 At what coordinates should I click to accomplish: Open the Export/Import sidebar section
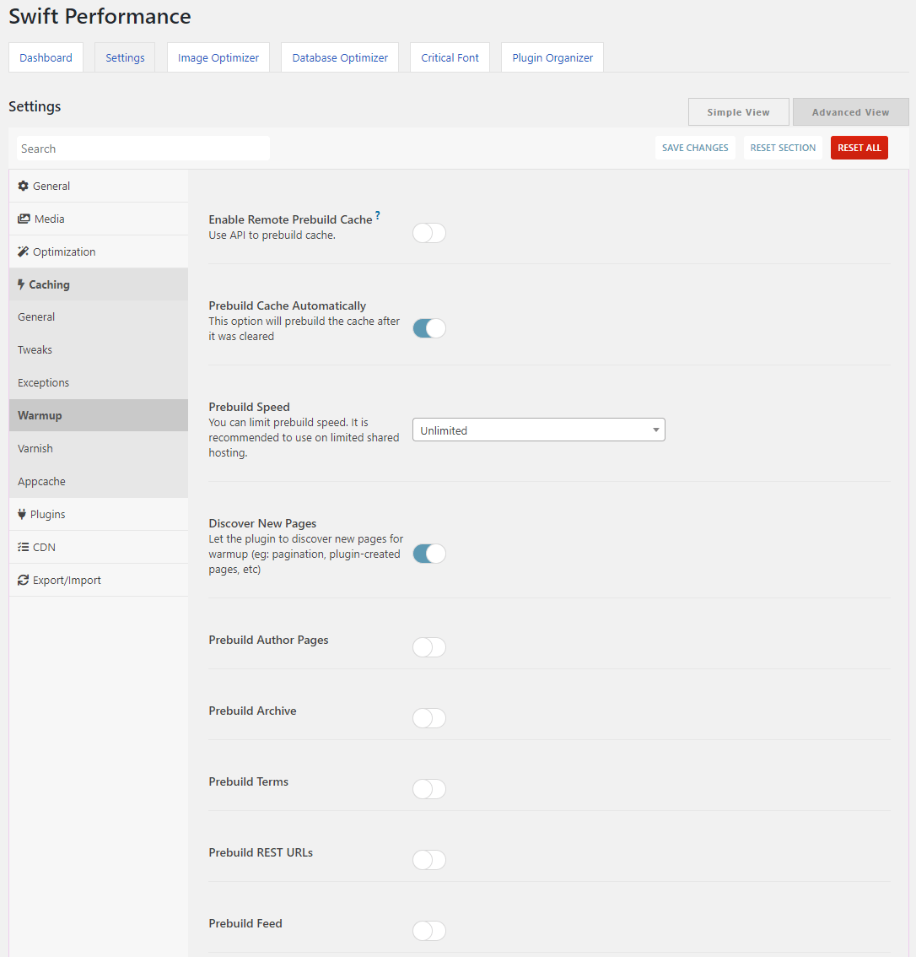tap(99, 580)
